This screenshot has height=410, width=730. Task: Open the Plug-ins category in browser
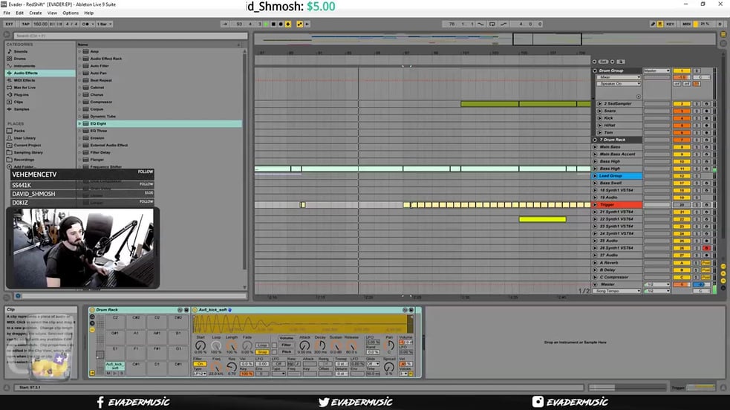tap(21, 94)
